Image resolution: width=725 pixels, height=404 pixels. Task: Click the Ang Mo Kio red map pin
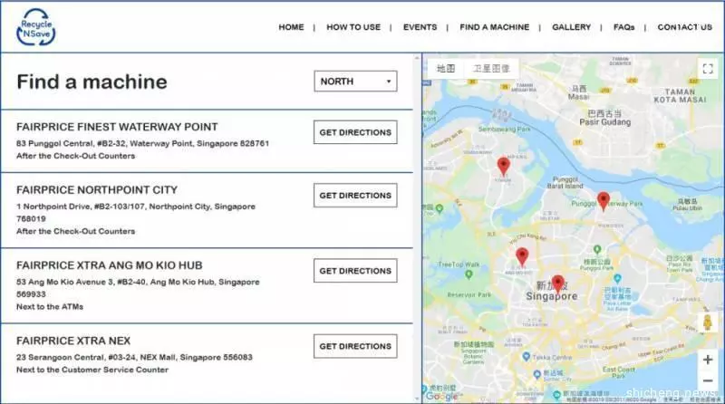522,256
